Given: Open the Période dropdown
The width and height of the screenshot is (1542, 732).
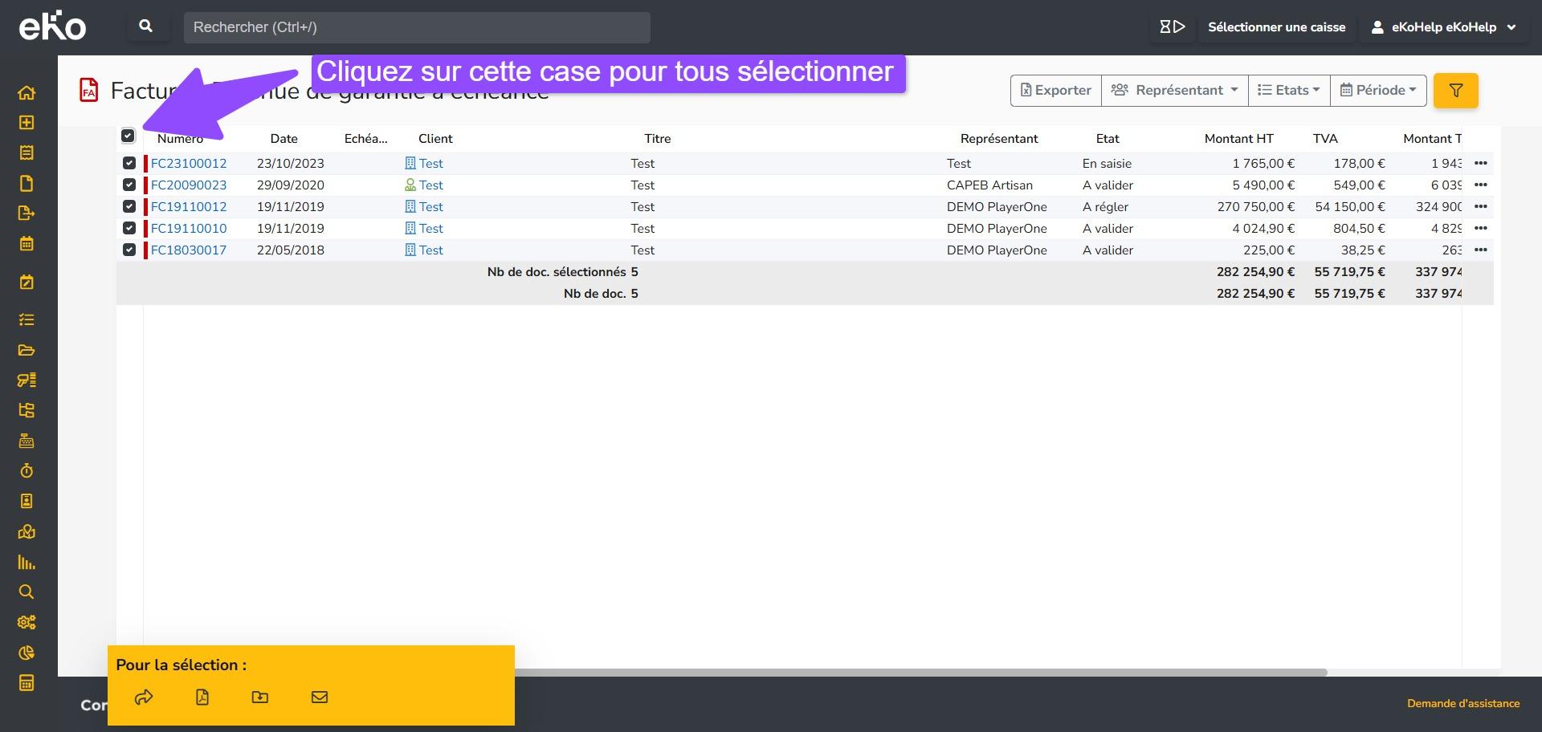Looking at the screenshot, I should 1378,91.
